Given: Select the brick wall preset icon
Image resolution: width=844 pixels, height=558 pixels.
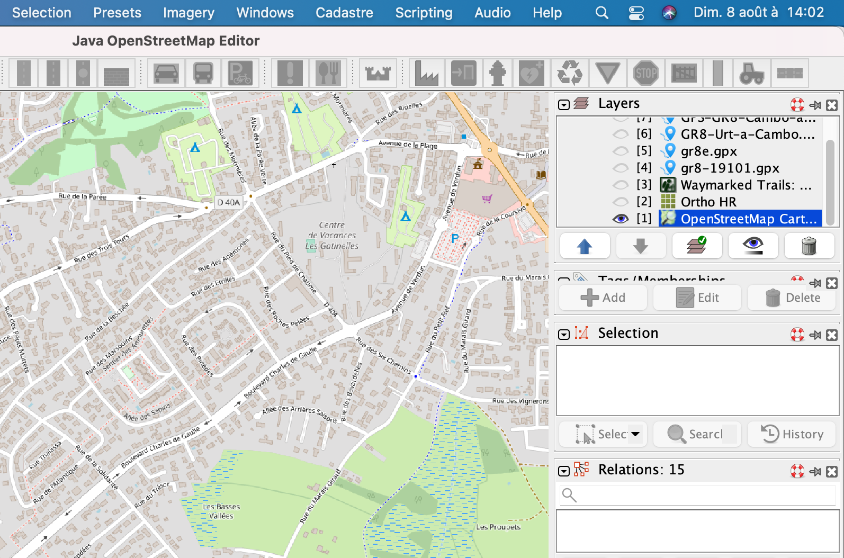Looking at the screenshot, I should tap(116, 73).
